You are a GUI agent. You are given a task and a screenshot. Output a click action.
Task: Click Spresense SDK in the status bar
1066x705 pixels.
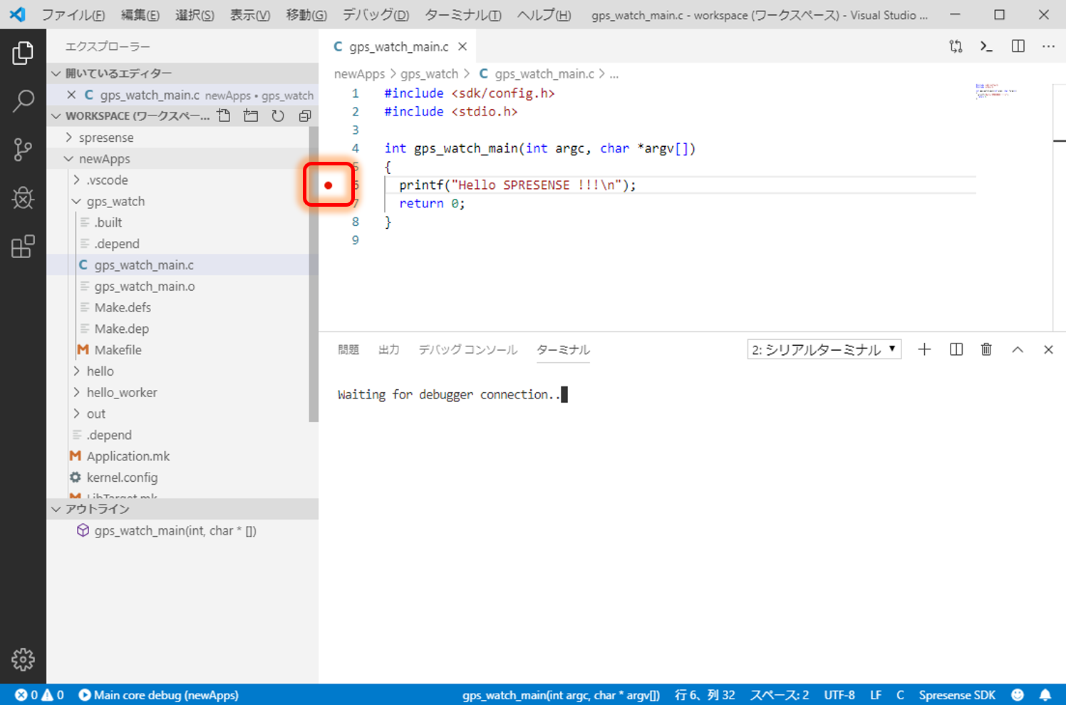tap(957, 695)
